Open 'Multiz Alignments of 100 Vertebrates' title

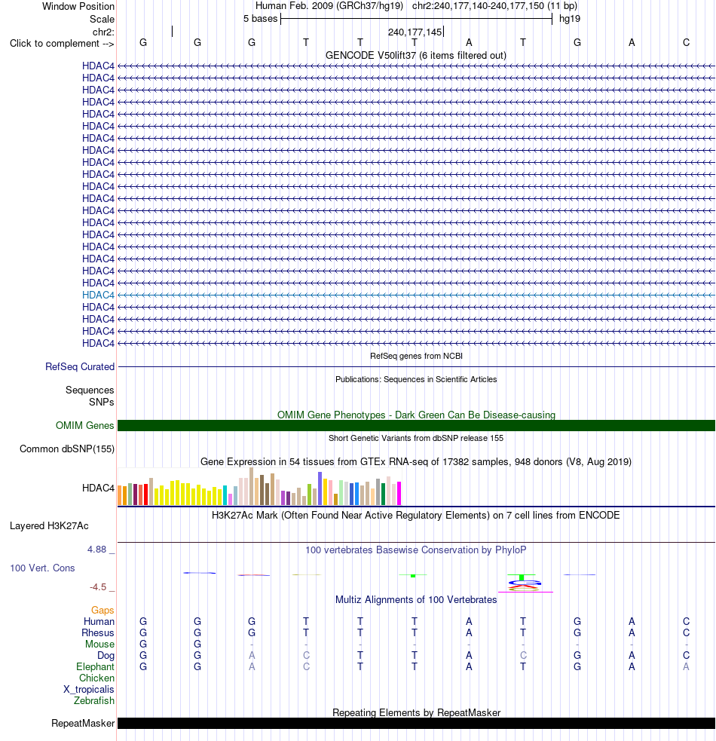[416, 600]
